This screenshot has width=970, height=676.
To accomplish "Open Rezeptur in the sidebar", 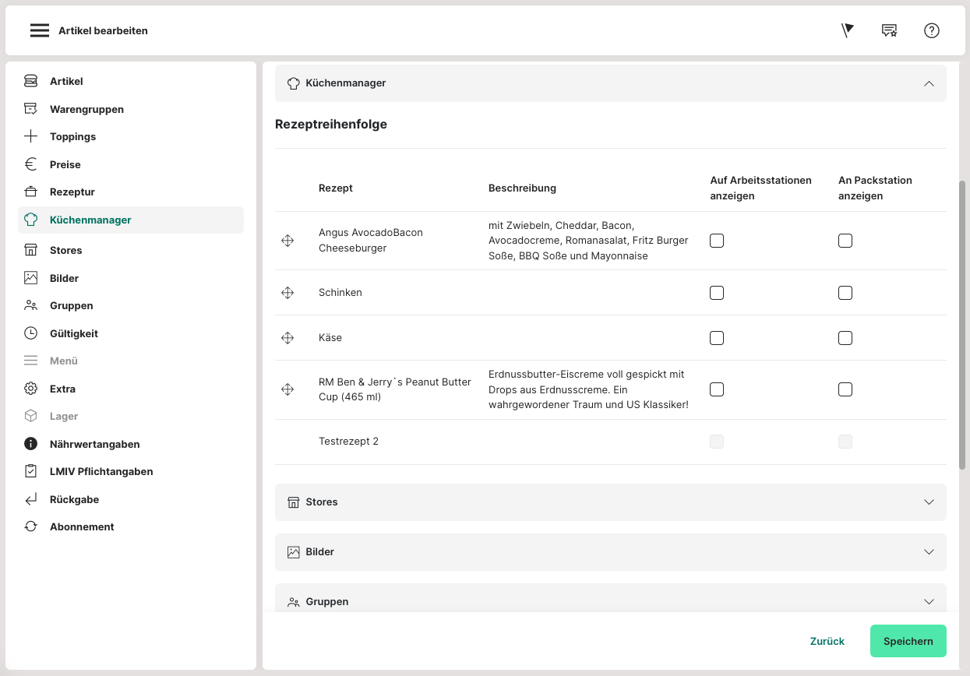I will 72,192.
